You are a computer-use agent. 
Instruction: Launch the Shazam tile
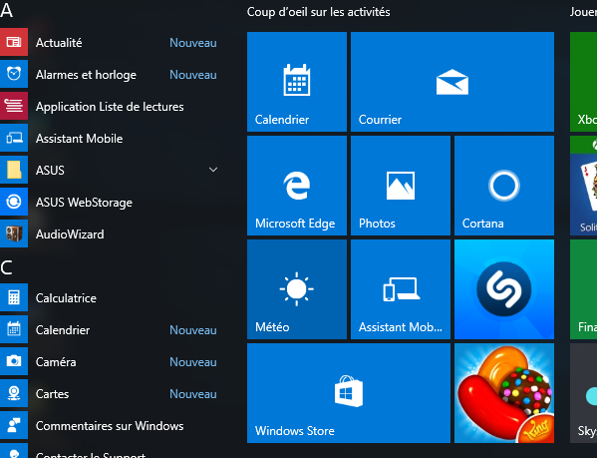[x=504, y=289]
